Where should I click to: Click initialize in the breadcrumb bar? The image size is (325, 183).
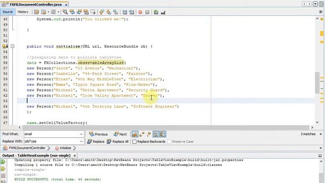(66, 148)
